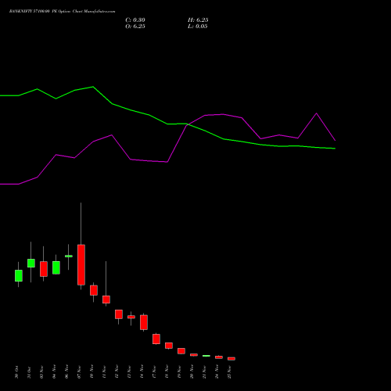The height and width of the screenshot is (391, 391).
Task: Select the green candle above 30 Oct
Action: 19,275
